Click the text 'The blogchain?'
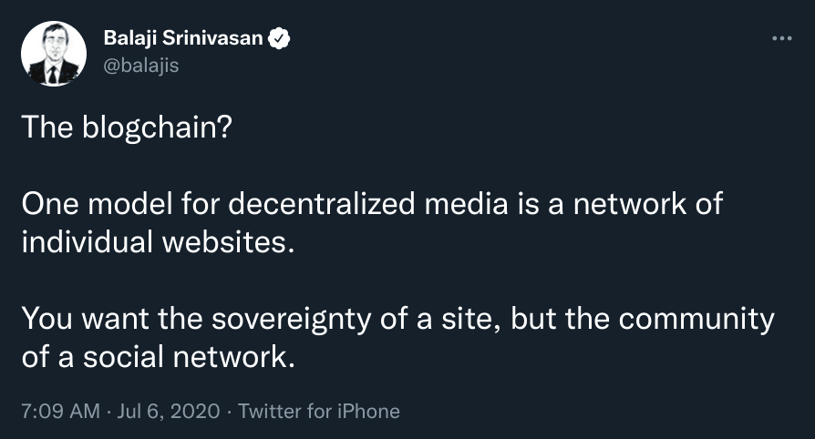This screenshot has width=815, height=439. pyautogui.click(x=127, y=127)
